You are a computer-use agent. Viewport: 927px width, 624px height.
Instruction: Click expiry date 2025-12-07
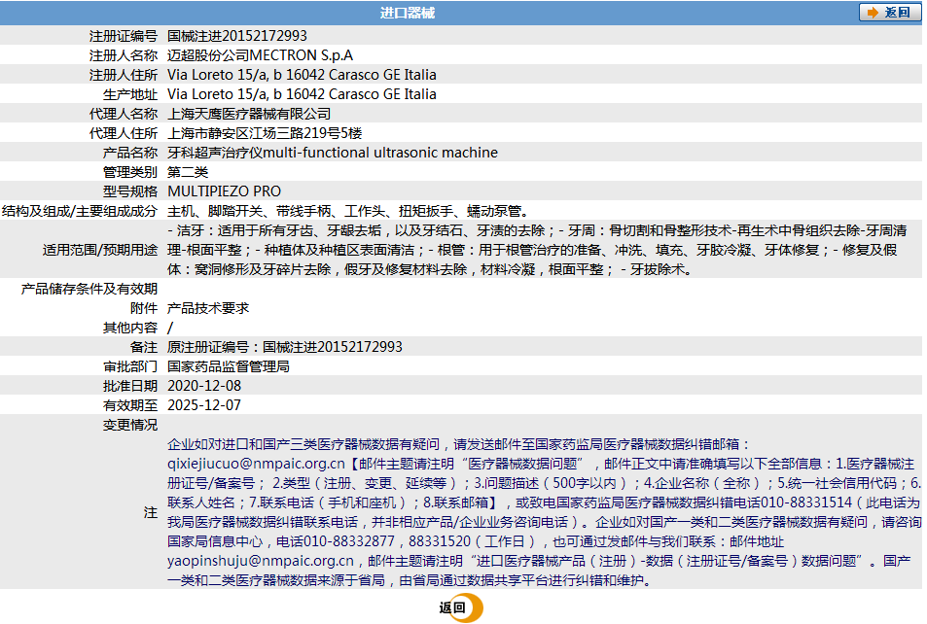coord(204,405)
